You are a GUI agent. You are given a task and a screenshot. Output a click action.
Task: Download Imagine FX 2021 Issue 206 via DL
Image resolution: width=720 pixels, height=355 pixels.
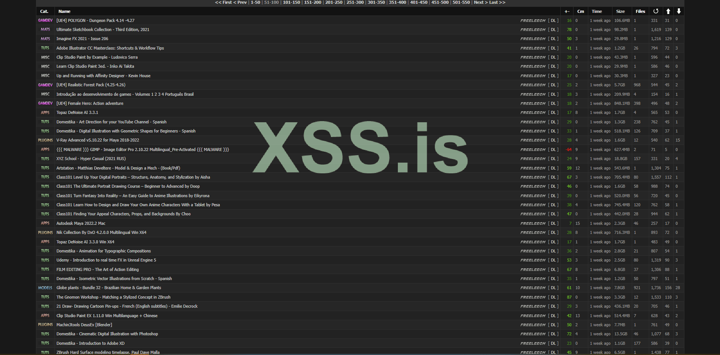[553, 39]
